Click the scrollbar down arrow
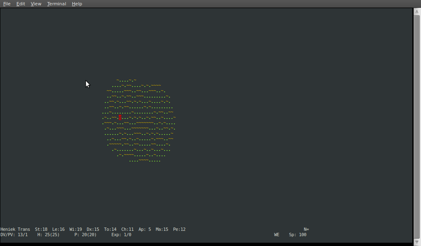The height and width of the screenshot is (246, 421). click(417, 242)
